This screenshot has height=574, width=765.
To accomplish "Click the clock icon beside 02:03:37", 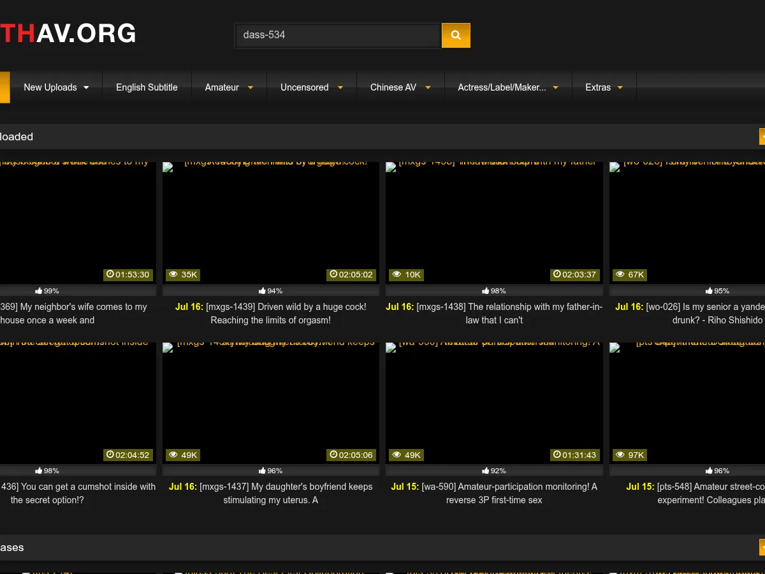I will (557, 274).
